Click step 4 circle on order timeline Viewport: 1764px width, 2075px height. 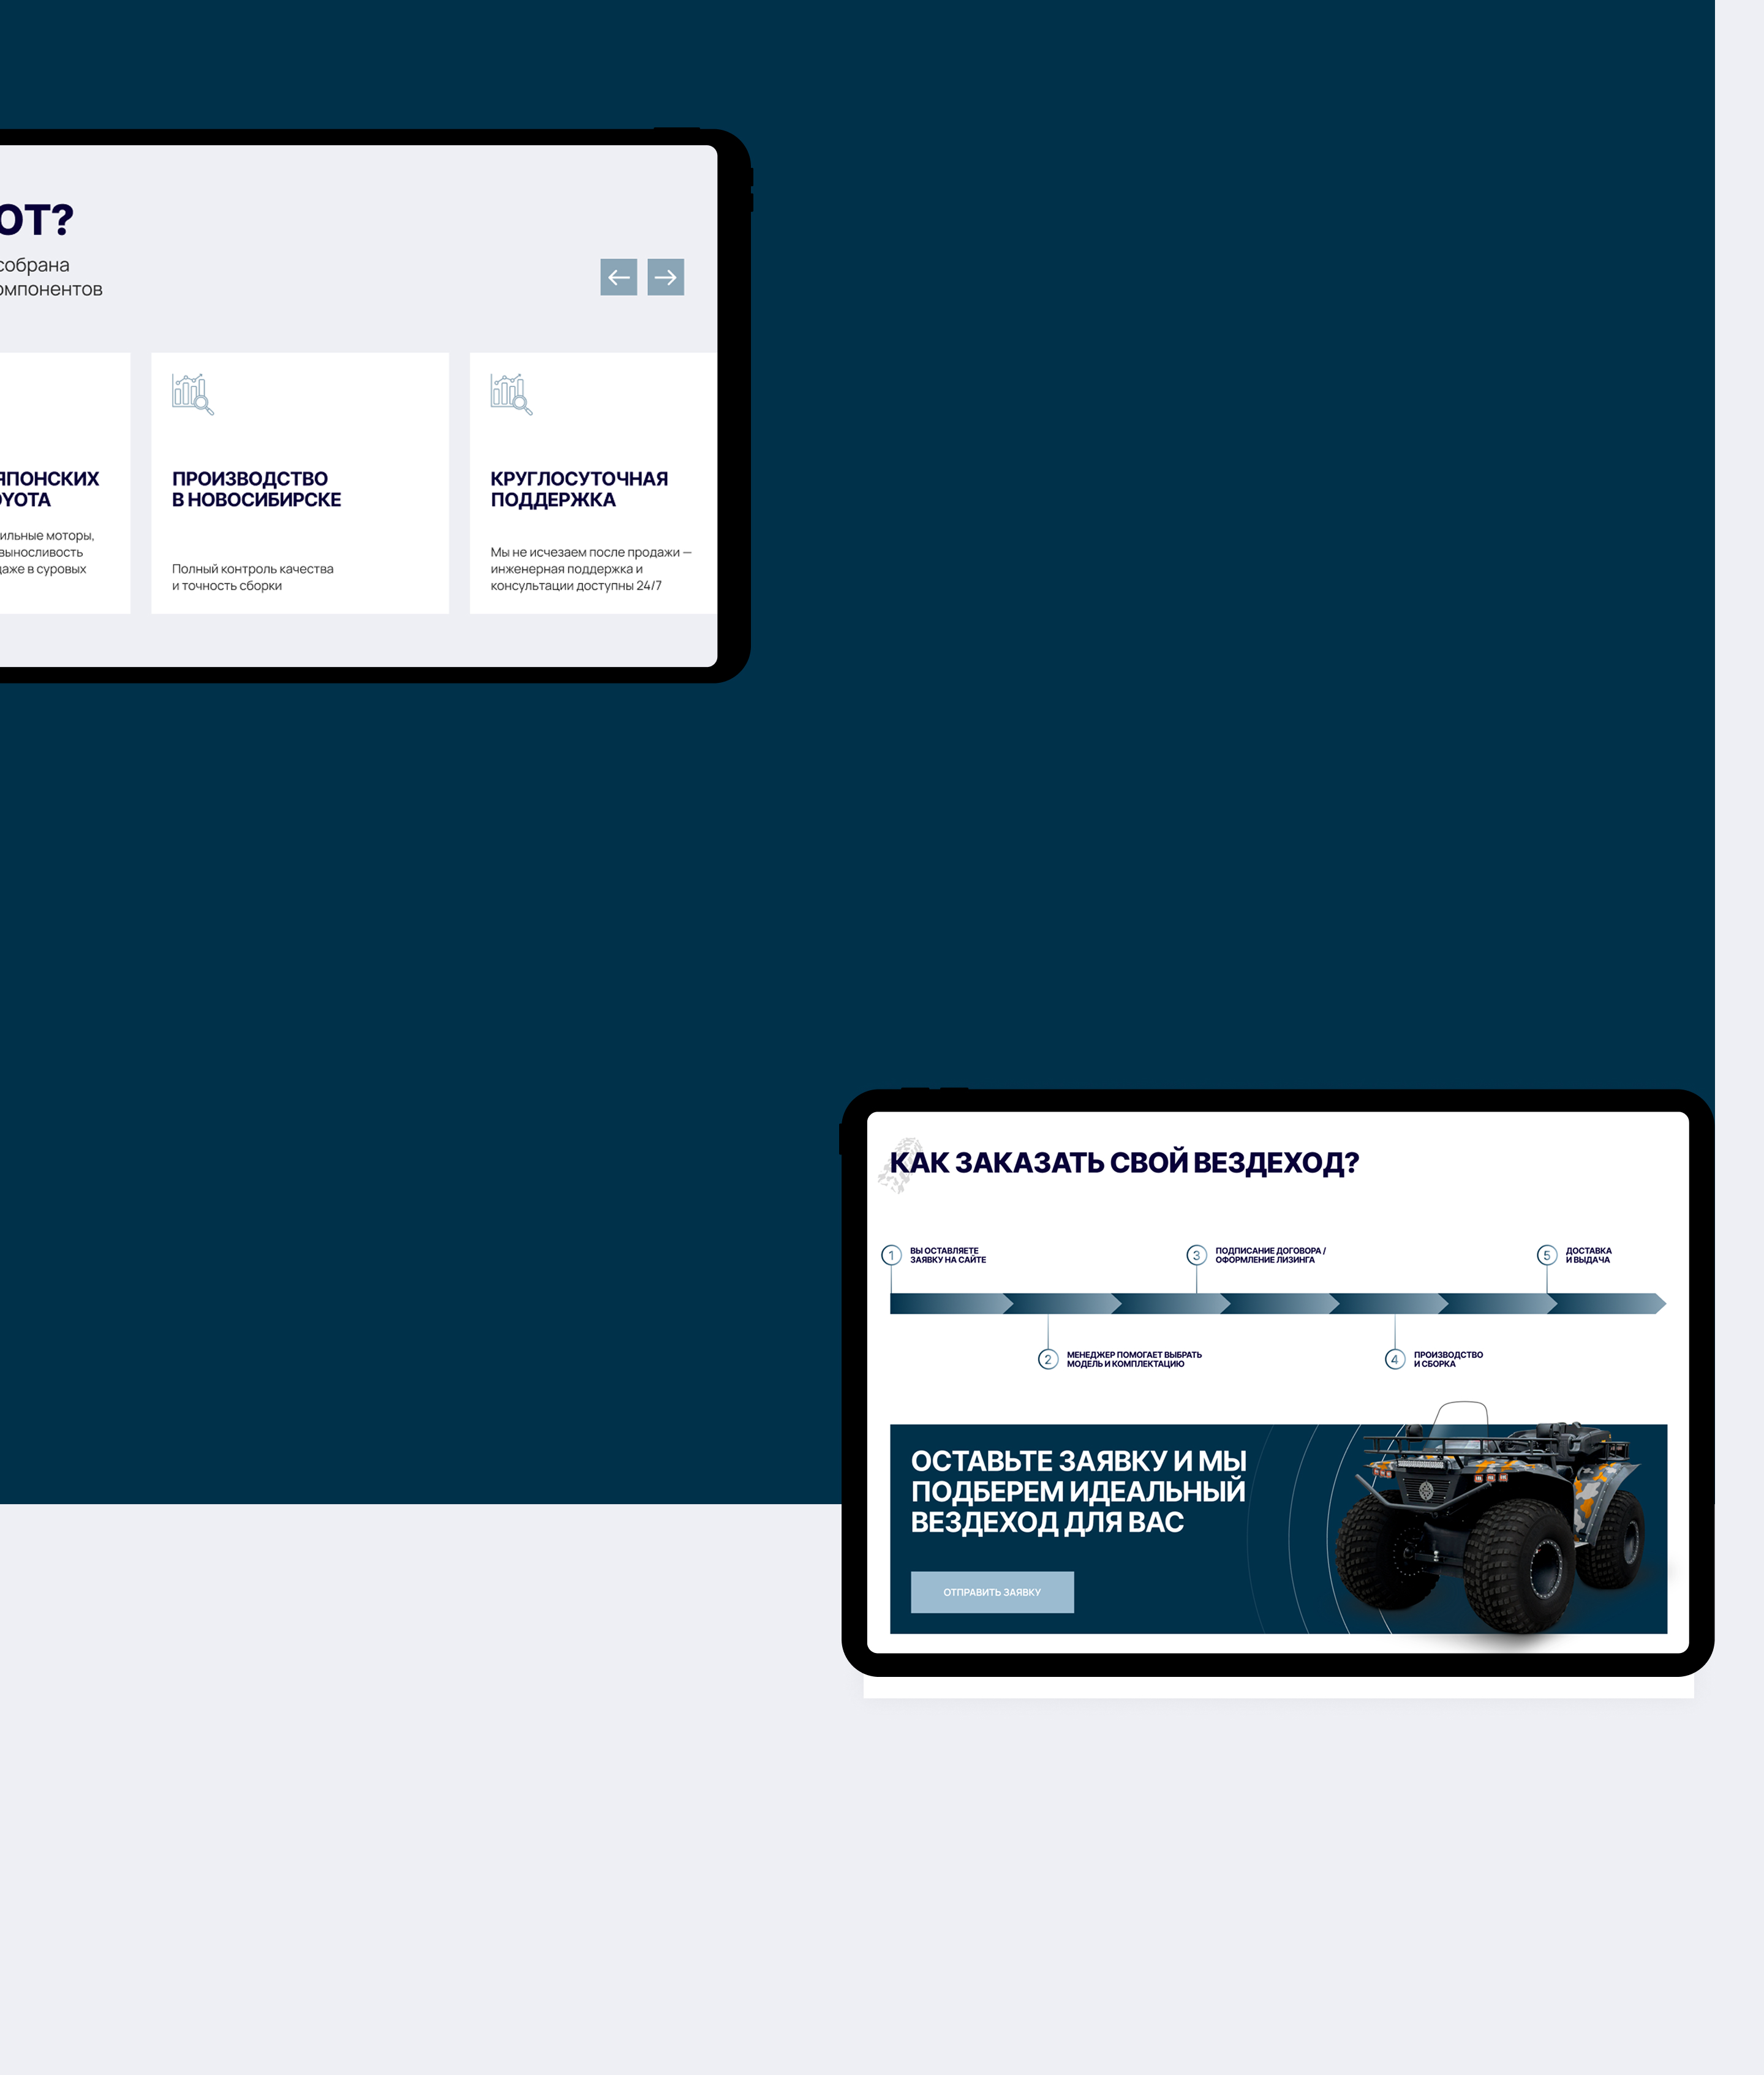click(x=1394, y=1359)
